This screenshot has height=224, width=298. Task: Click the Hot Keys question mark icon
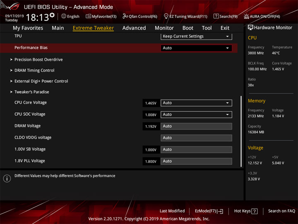255,211
